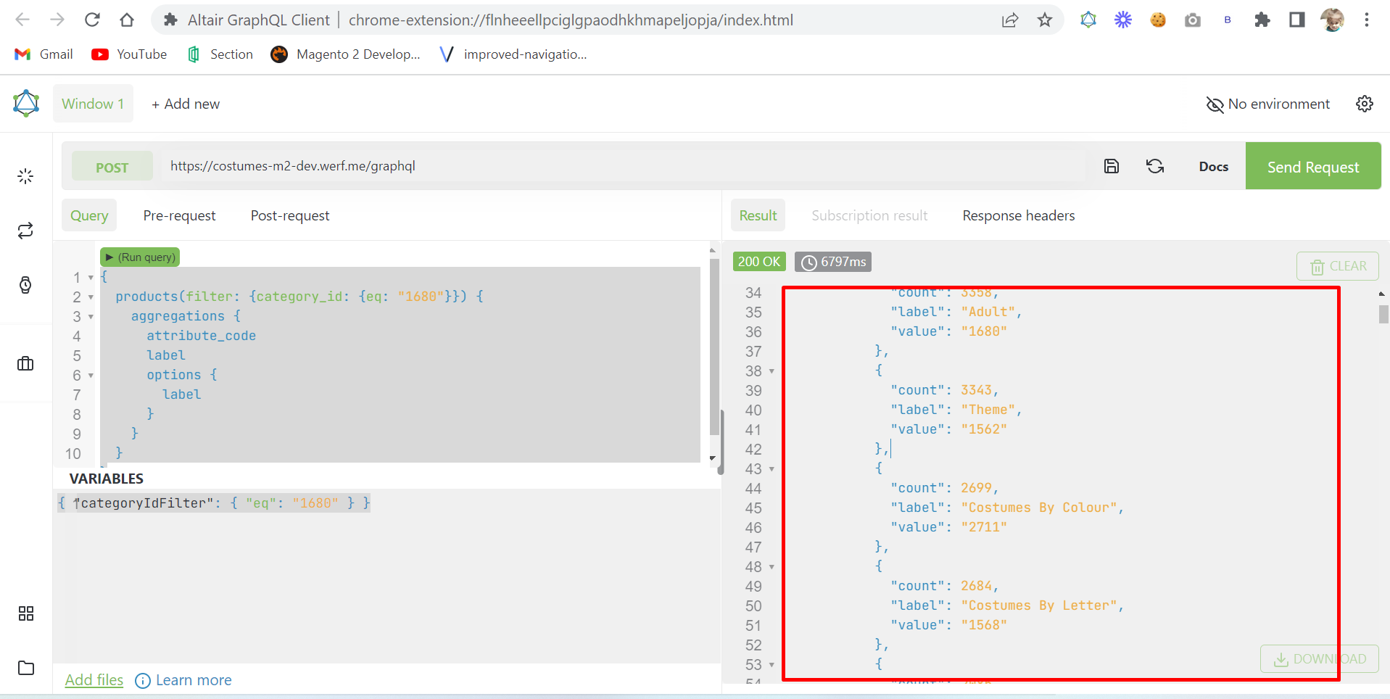Viewport: 1390px width, 699px height.
Task: Click the repeat request sidebar icon
Action: tap(25, 231)
